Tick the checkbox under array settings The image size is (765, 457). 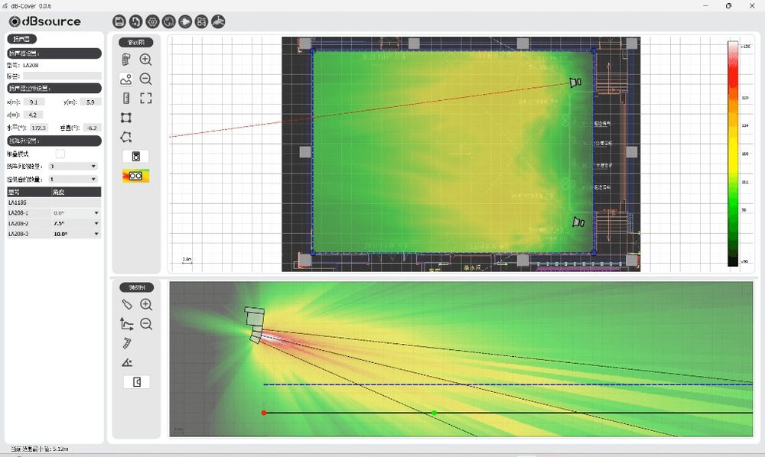(x=60, y=154)
